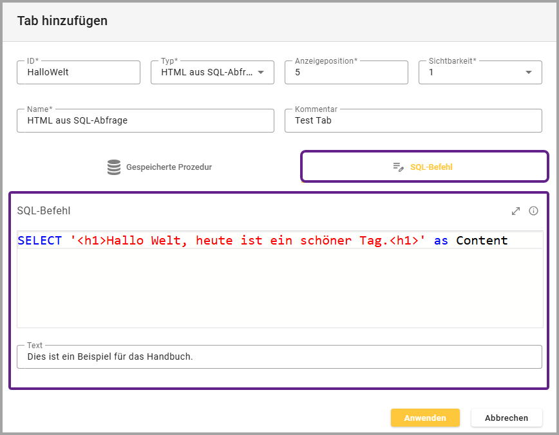559x435 pixels.
Task: Edit the Kommentar field with Test Tab
Action: [x=413, y=120]
